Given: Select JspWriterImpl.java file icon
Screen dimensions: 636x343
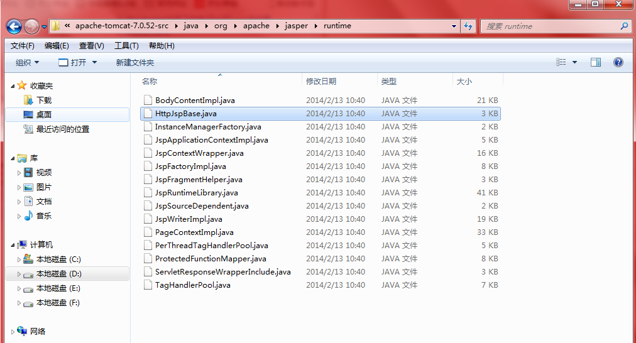Looking at the screenshot, I should click(x=148, y=219).
